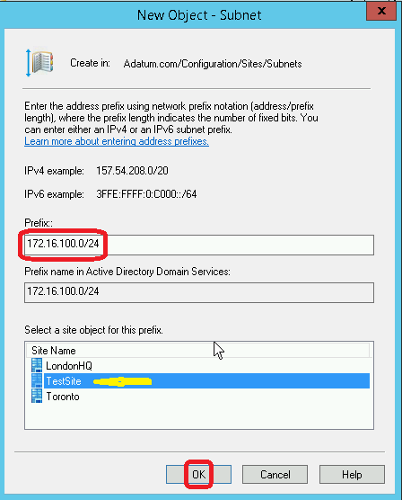Confirm the new subnet with OK
Screen dimensions: 402x500
(x=198, y=475)
